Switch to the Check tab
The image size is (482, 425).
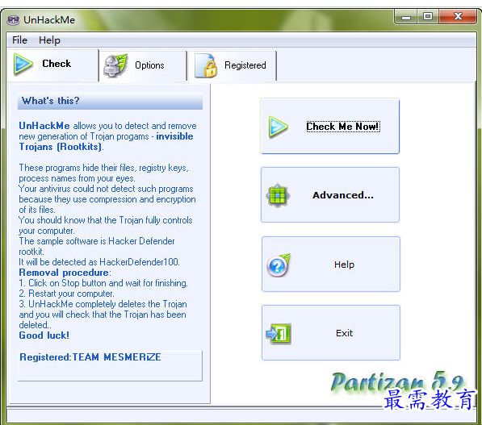pyautogui.click(x=52, y=65)
